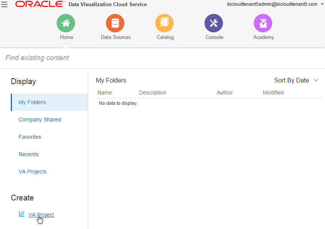Click 'Data Visualization Cloud Service' title
Viewport: 325px width, 229px height.
[107, 4]
